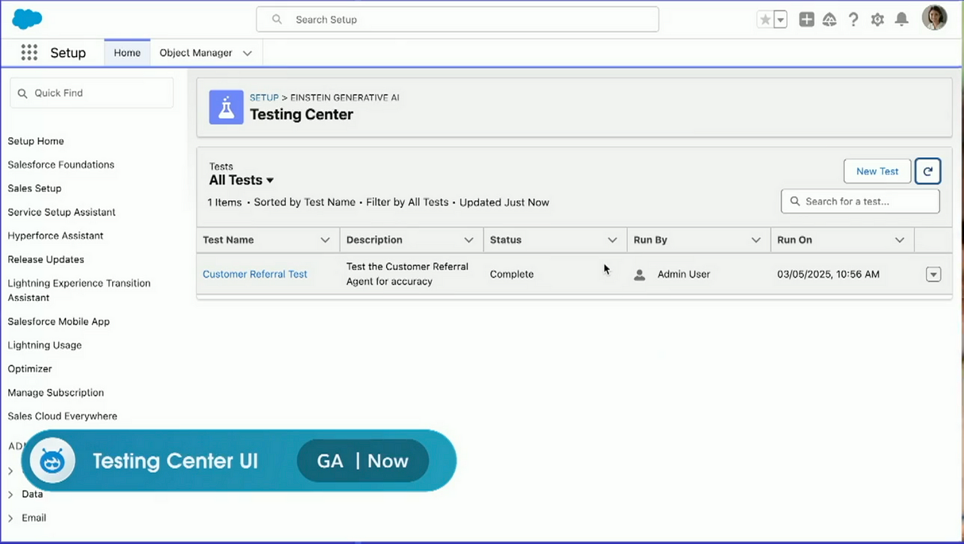Screen dimensions: 964x544
Task: Click the Admin User person icon
Action: coord(640,275)
